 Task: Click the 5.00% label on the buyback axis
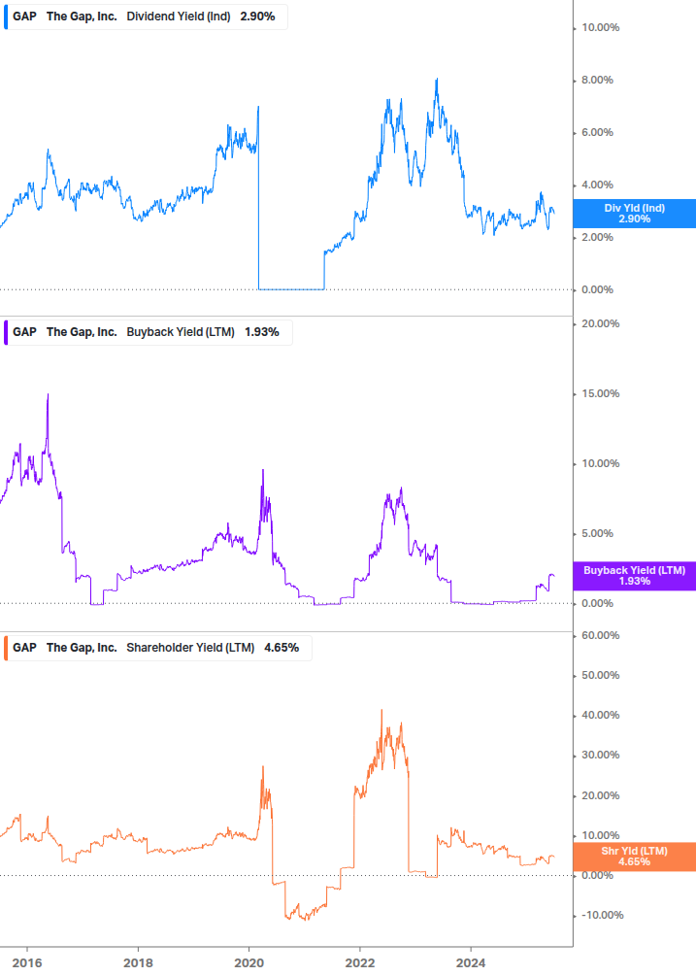click(597, 533)
